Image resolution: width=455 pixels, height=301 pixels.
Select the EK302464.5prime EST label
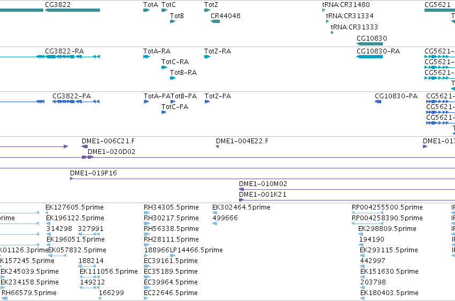[x=242, y=207]
